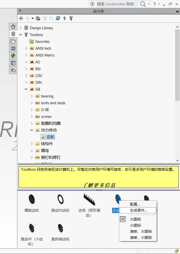This screenshot has width=180, height=254.
Task: Collapse the 动力传动 folder
Action: point(32,130)
